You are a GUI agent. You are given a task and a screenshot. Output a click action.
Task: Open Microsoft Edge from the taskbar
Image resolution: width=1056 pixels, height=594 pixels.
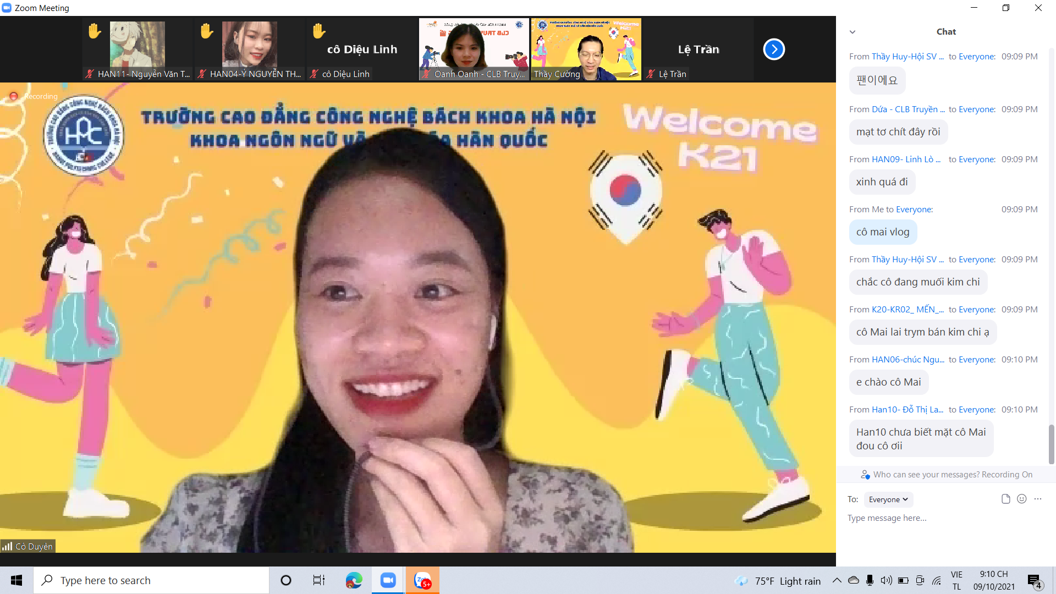tap(354, 580)
